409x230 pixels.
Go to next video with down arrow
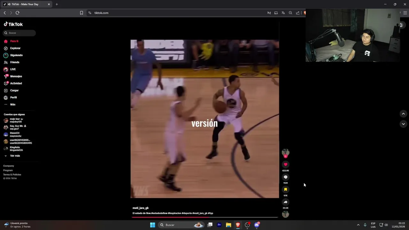[403, 124]
